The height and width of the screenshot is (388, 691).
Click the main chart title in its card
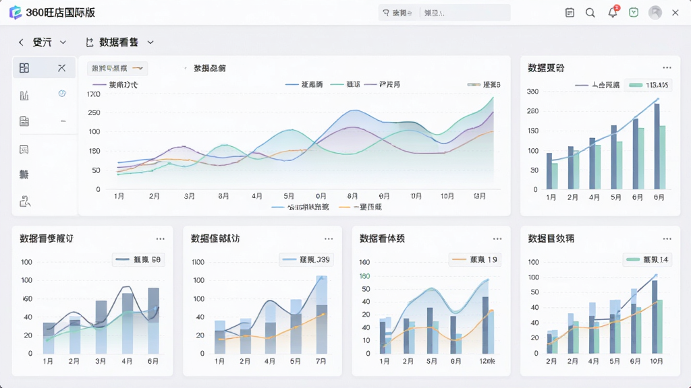210,68
